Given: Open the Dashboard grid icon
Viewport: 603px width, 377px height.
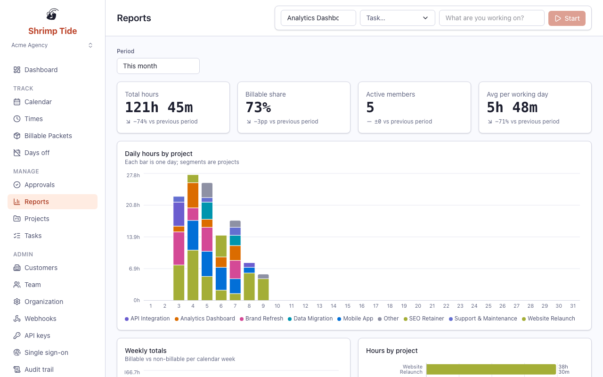Looking at the screenshot, I should click(17, 70).
